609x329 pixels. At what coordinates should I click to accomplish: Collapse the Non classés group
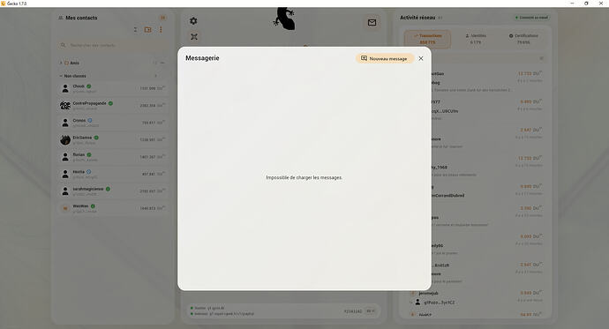coord(61,76)
